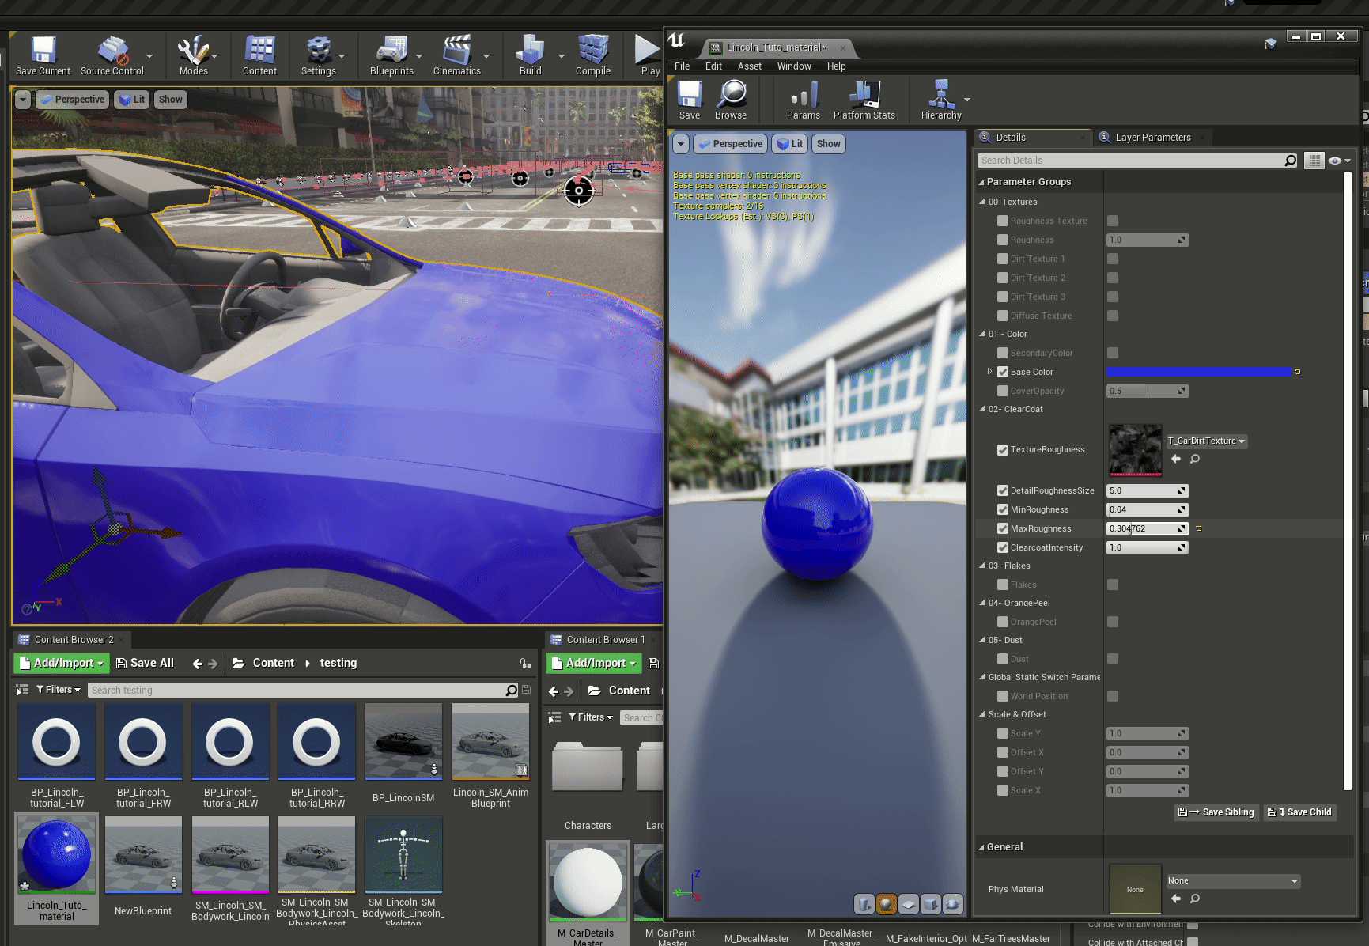Open Platform Stats in material editor
This screenshot has height=946, width=1369.
864,100
